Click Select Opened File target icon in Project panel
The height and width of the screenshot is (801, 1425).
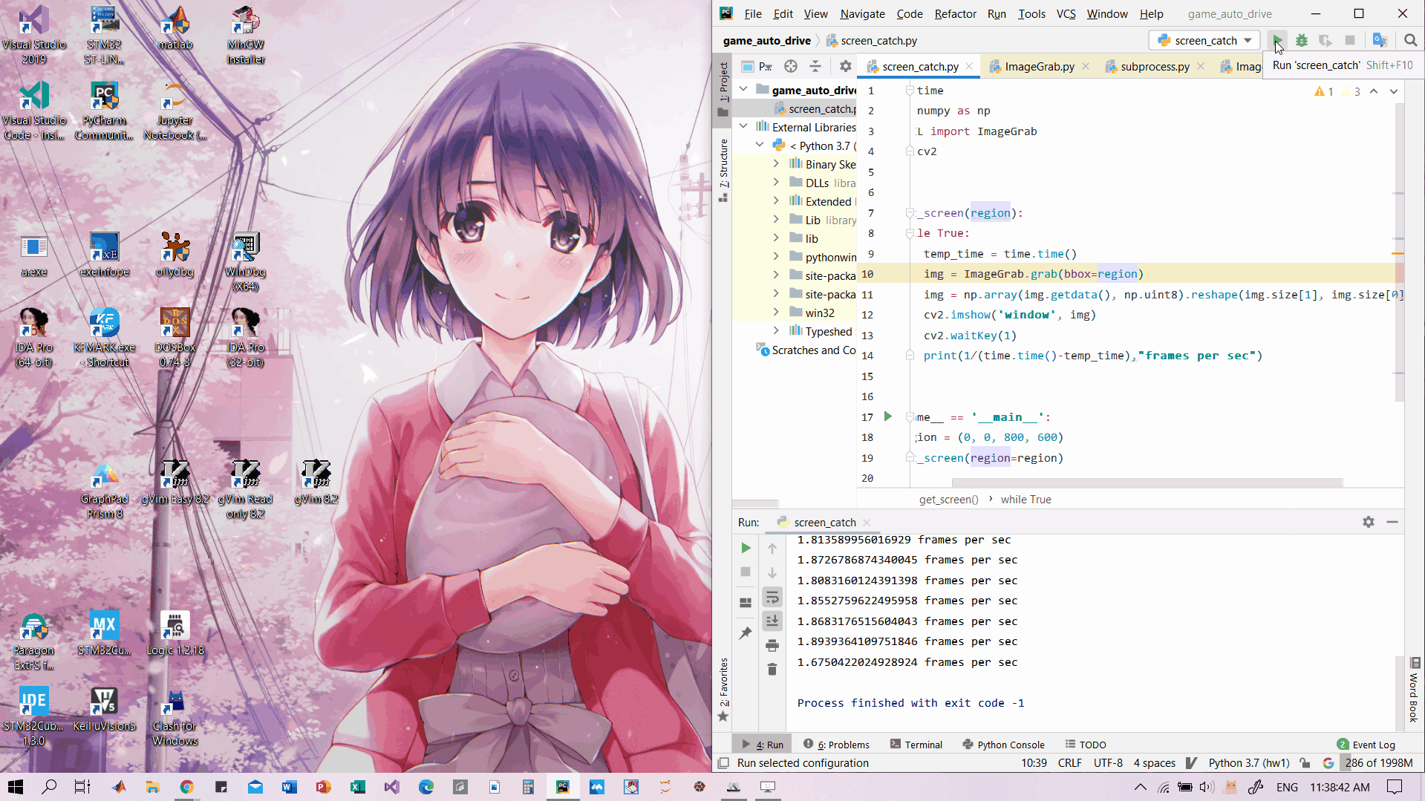pyautogui.click(x=791, y=67)
